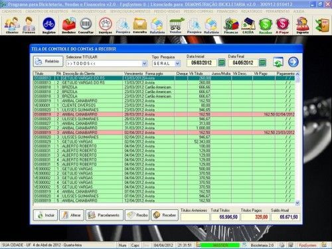
Task: Click the blue Registro bicycle icon
Action: (x=49, y=25)
